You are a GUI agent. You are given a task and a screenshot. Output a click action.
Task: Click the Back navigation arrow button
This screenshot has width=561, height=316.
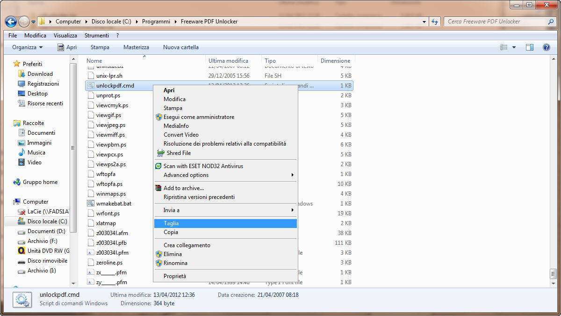point(11,22)
